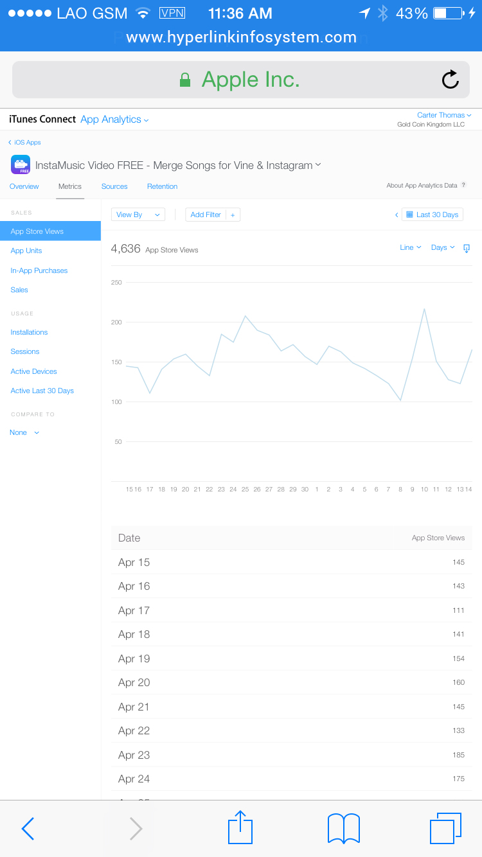Click the Apr 23 table row
Viewport: 482px width, 857px height.
[x=292, y=755]
